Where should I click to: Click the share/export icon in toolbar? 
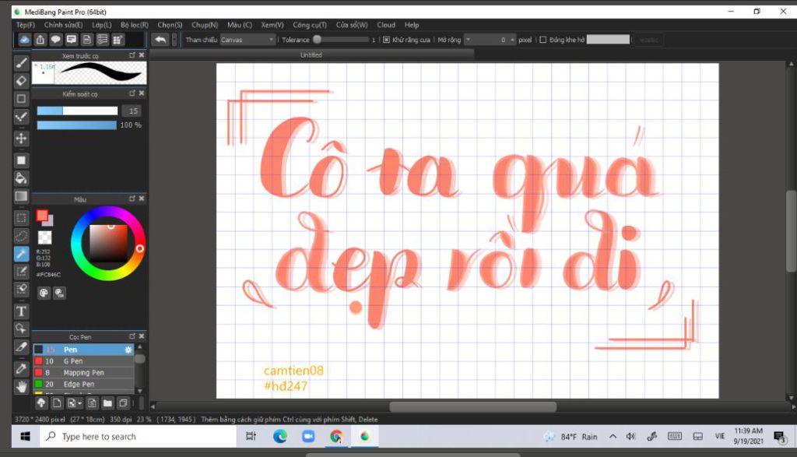[x=40, y=40]
